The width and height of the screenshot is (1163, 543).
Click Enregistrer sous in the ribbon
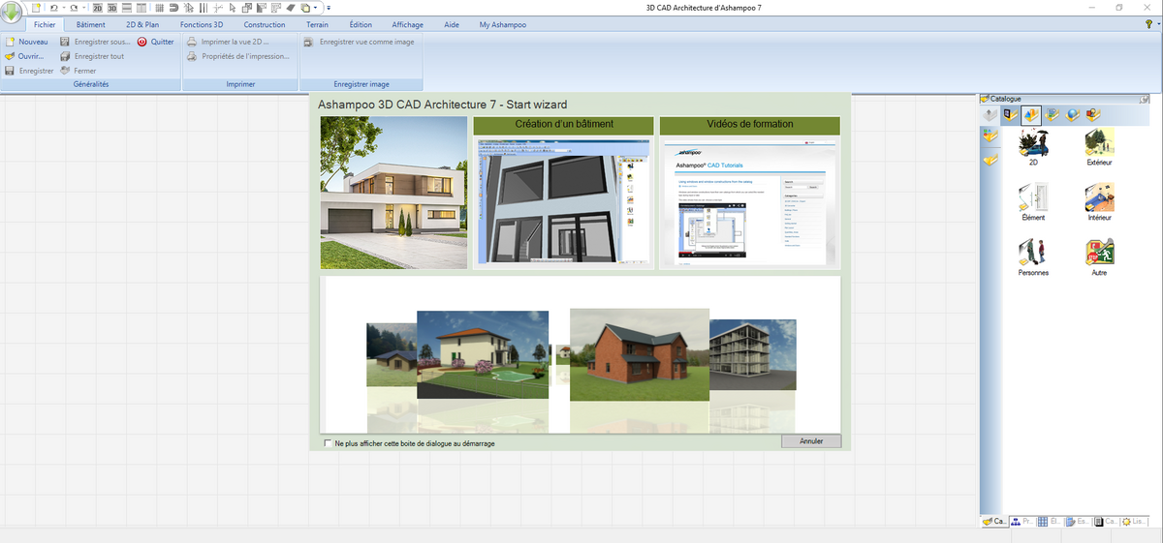(x=94, y=42)
